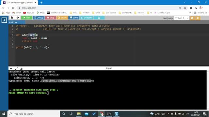The width and height of the screenshot is (209, 117).
Task: Click the search tabs chevron in title bar
Action: click(x=185, y=2)
